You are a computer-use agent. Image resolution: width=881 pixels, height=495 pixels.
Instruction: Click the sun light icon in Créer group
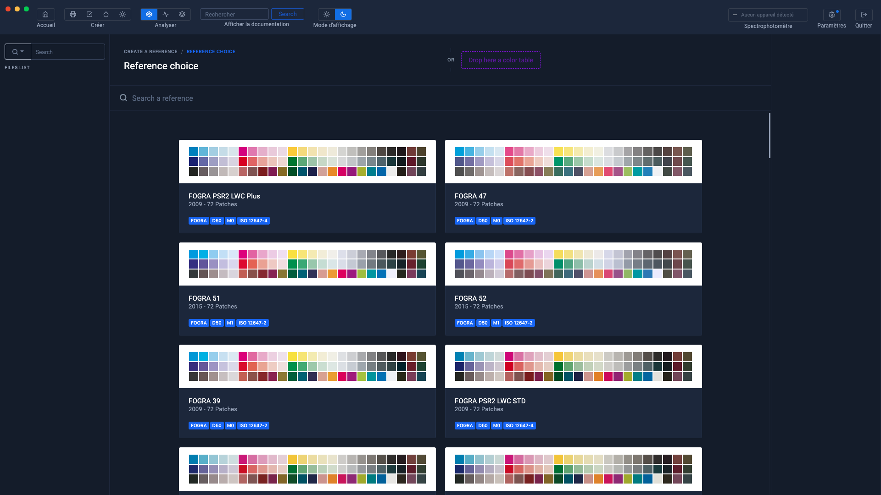pyautogui.click(x=123, y=14)
